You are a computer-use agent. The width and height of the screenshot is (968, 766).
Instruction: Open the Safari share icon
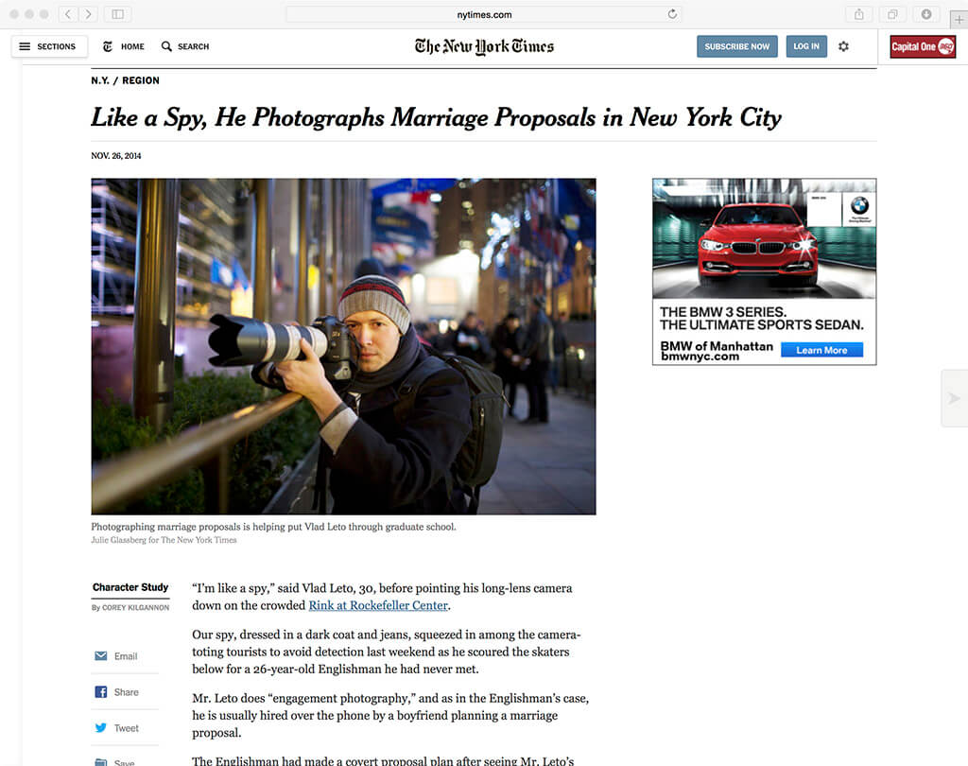click(x=858, y=13)
